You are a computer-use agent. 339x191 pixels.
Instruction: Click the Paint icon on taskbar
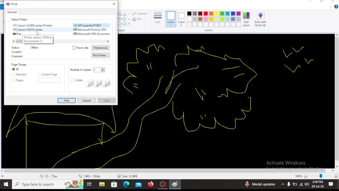point(175,184)
